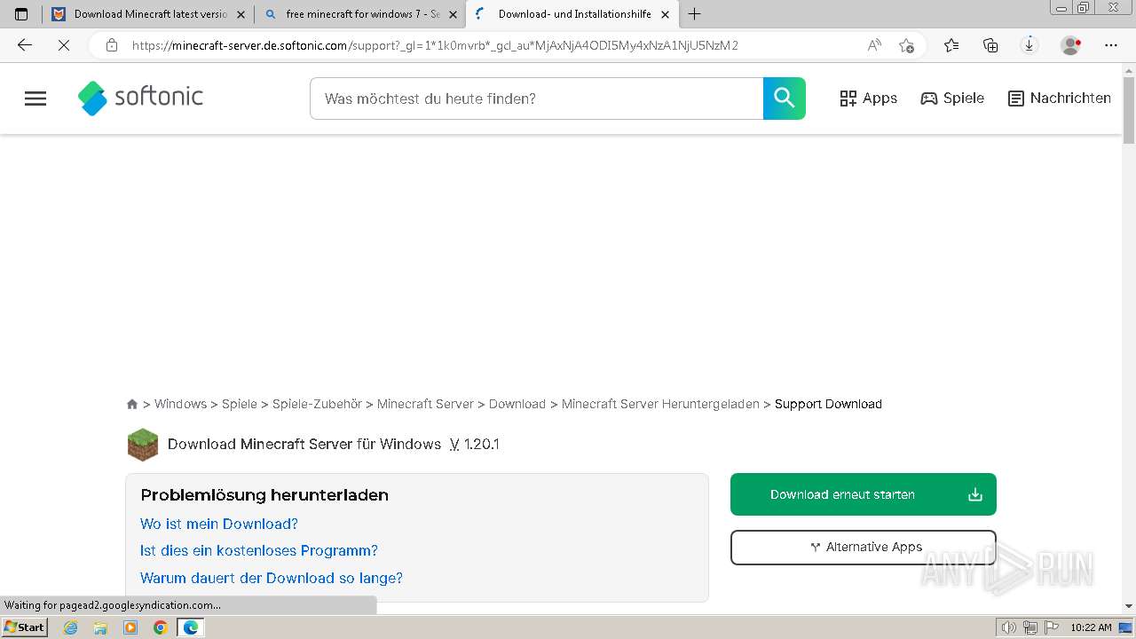
Task: Click the Action Center flag icon
Action: pyautogui.click(x=1051, y=627)
